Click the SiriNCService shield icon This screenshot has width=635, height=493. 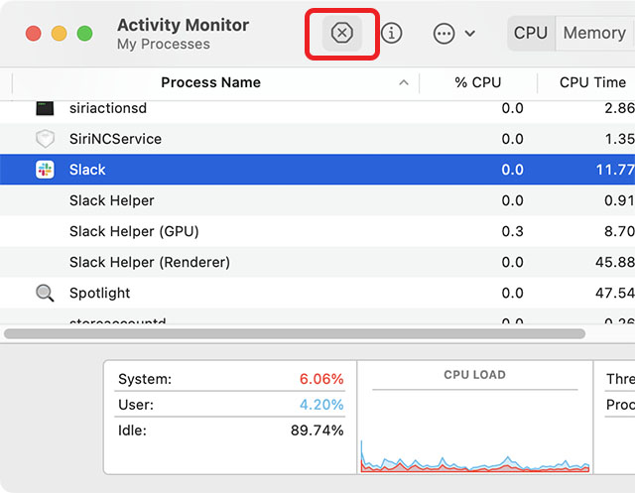click(45, 139)
